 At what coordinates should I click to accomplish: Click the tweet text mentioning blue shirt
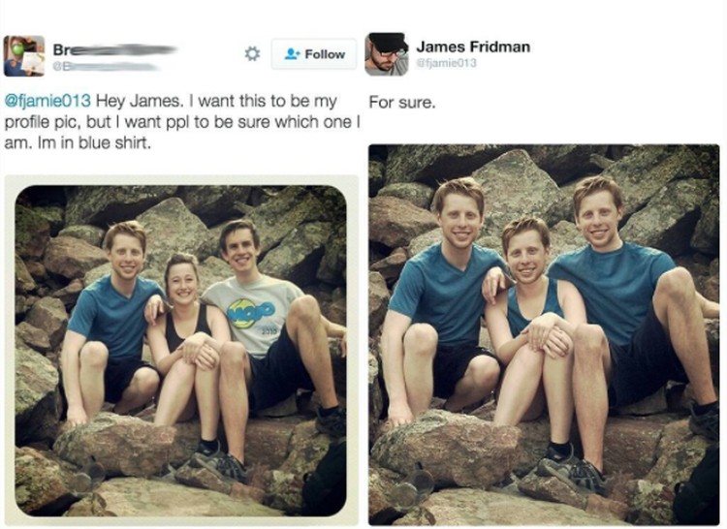coord(182,122)
